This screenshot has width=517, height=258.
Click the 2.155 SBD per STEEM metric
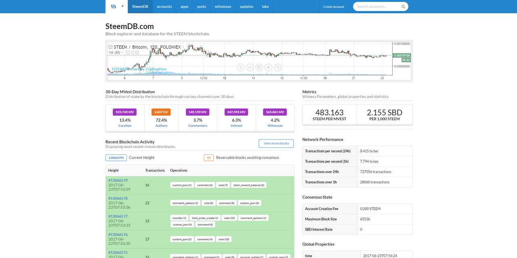point(385,115)
